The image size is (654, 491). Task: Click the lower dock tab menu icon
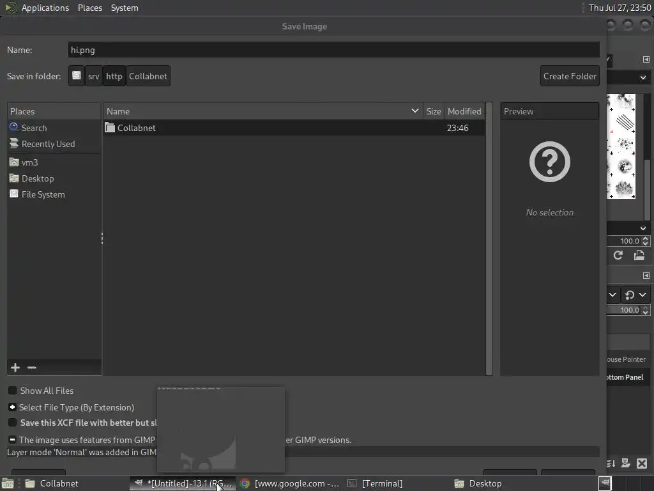[646, 276]
